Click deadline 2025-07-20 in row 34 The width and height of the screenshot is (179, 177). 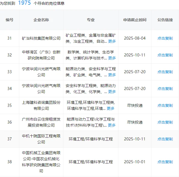click(135, 89)
